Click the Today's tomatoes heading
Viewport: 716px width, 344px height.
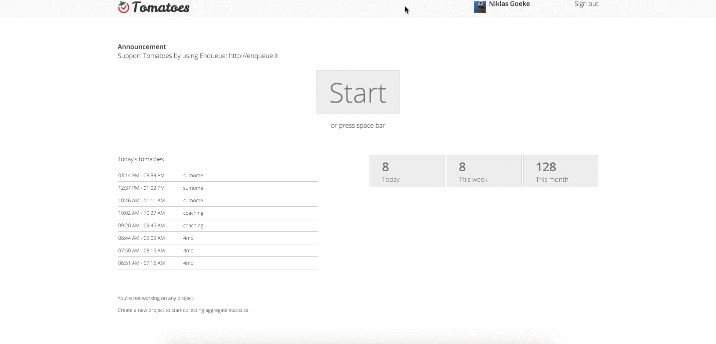pos(141,159)
